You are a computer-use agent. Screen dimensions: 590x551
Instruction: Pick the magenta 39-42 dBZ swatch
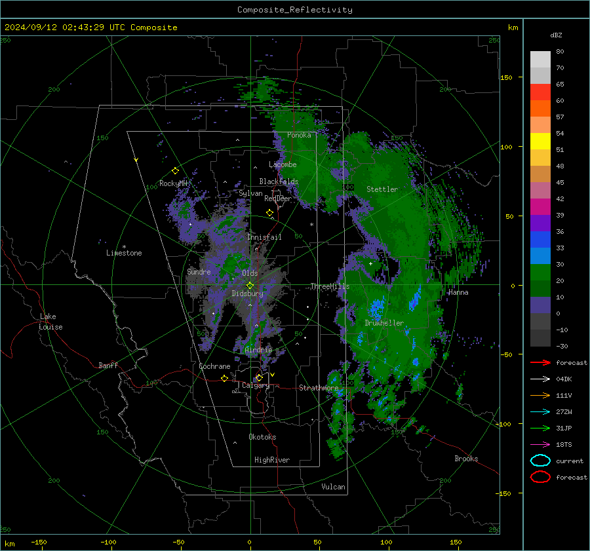tap(540, 206)
